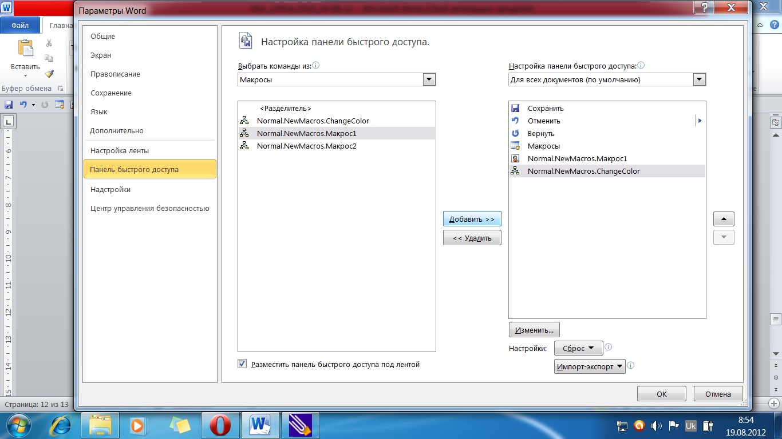Select Макросы in the right list
This screenshot has height=439, width=782.
[607, 146]
